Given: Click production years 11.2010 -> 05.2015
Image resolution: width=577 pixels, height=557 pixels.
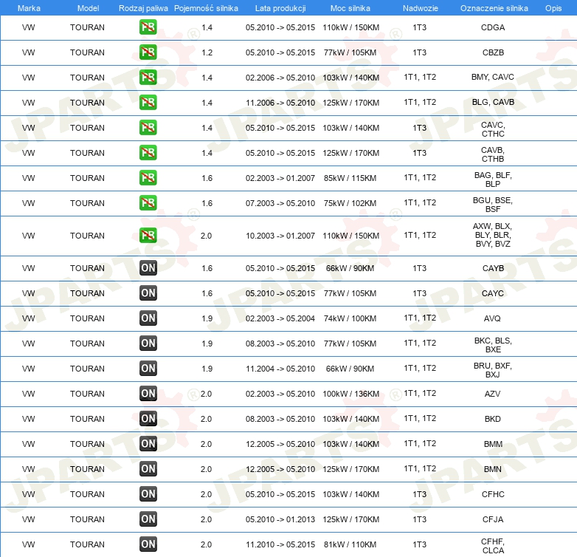Looking at the screenshot, I should (280, 544).
